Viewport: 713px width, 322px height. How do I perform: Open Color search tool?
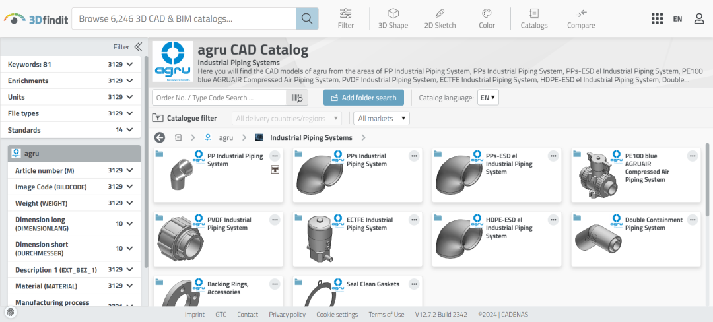(x=487, y=18)
